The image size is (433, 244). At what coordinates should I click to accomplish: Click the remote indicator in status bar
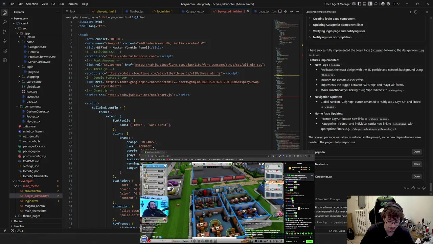(5, 231)
